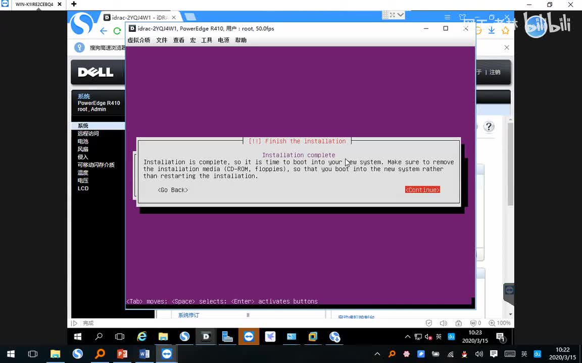
Task: Click the remote taskbar search icon
Action: (99, 336)
